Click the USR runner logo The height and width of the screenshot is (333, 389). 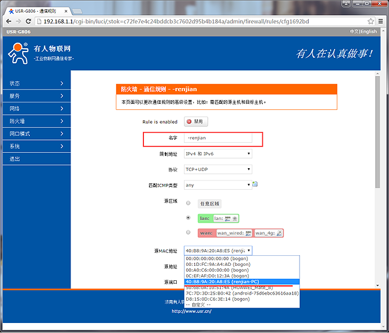click(x=18, y=53)
